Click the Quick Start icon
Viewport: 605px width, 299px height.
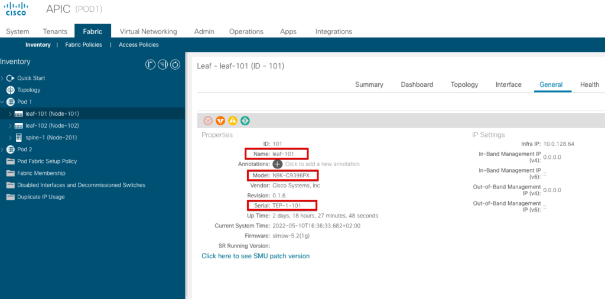tap(11, 78)
